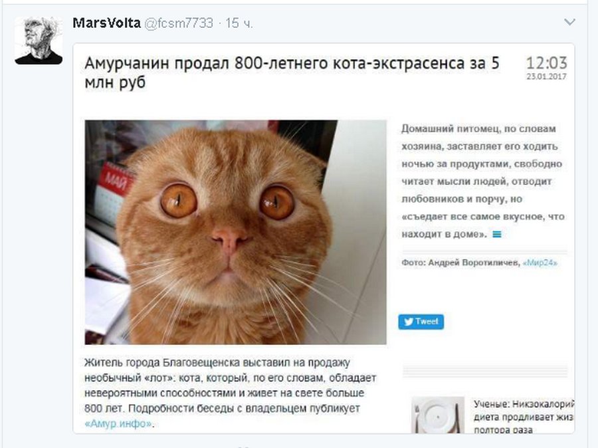The width and height of the screenshot is (598, 448).
Task: Expand the summary with the blue lines icon
Action: (496, 235)
